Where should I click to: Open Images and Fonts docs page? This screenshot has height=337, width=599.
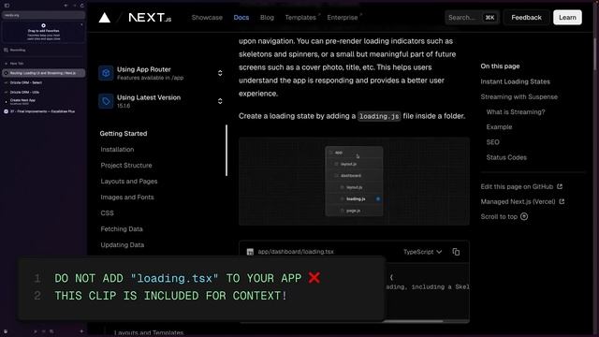(127, 198)
